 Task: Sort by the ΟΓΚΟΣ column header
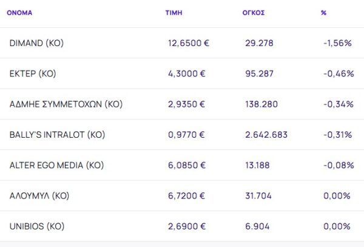(x=252, y=13)
